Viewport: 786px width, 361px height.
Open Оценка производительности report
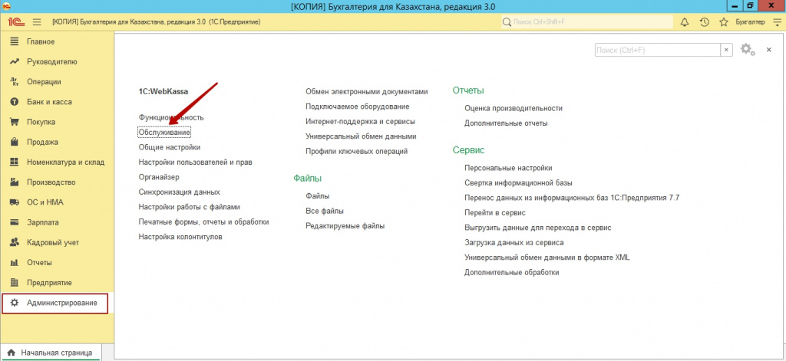click(514, 108)
